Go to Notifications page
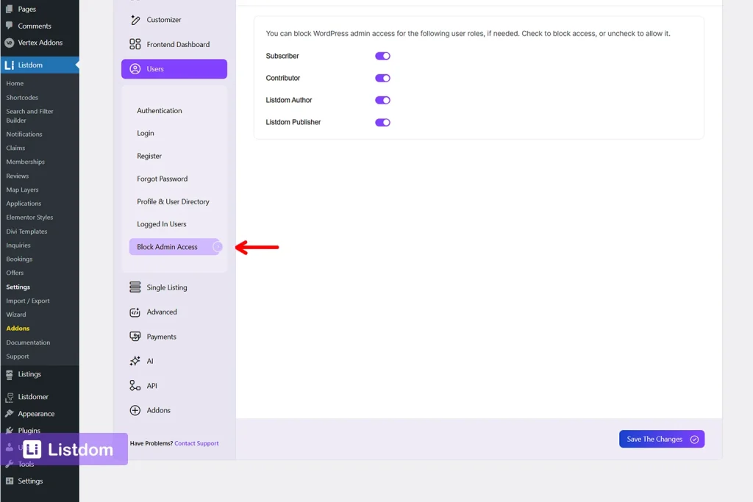This screenshot has width=753, height=502. (24, 135)
